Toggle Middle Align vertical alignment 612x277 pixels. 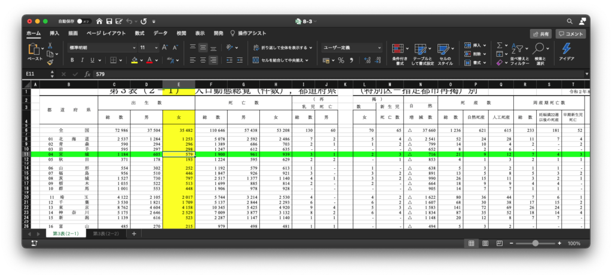(203, 47)
